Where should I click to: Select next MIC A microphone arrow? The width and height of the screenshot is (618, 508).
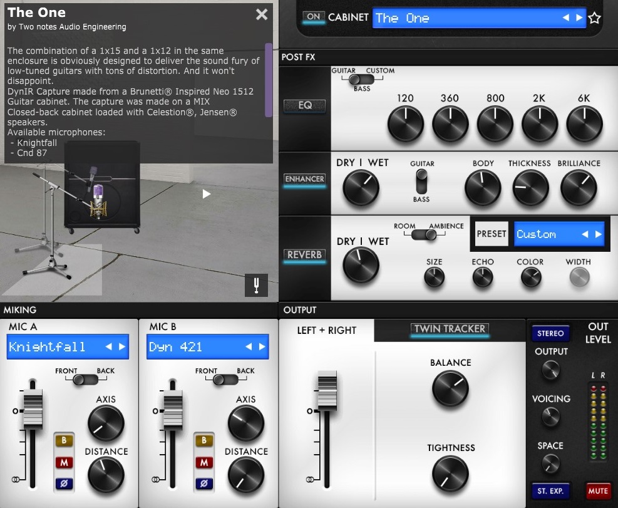pyautogui.click(x=122, y=346)
